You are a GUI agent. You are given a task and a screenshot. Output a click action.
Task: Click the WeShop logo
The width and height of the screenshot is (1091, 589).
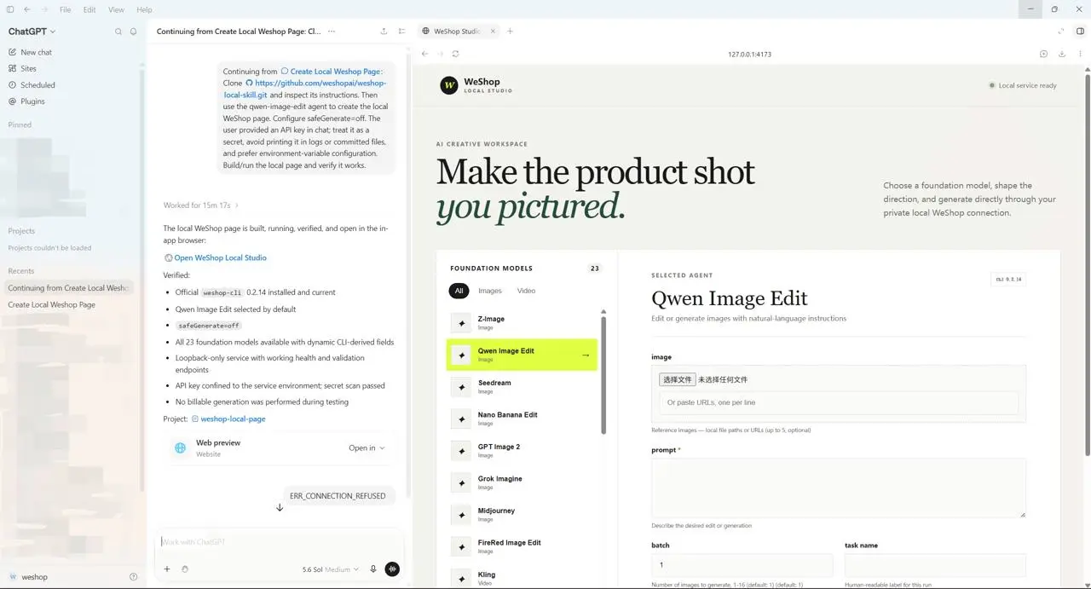tap(448, 84)
